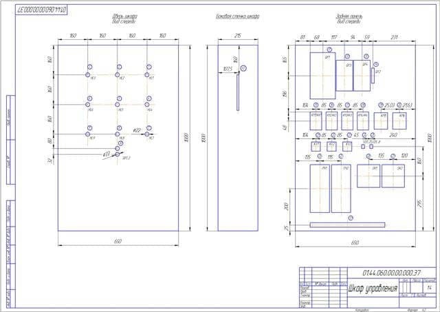Viewport: 440px width, 312px height.
Task: Click the 25.03 dimension on back panel
Action: coord(390,105)
